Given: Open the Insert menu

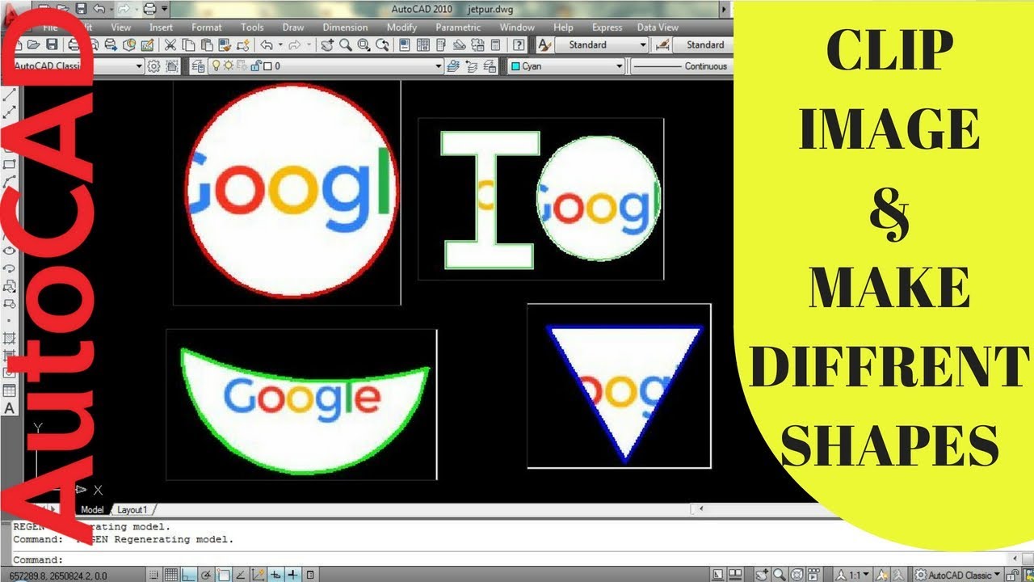Looking at the screenshot, I should point(161,27).
